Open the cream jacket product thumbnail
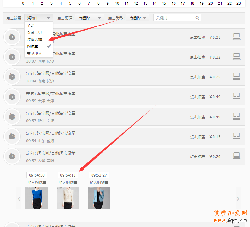Image resolution: width=250 pixels, height=227 pixels. click(68, 198)
